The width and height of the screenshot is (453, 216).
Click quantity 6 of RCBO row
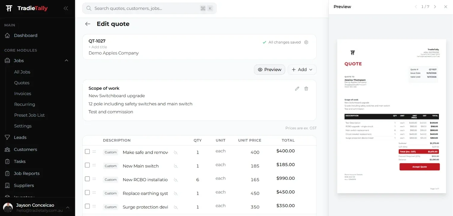pos(198,180)
